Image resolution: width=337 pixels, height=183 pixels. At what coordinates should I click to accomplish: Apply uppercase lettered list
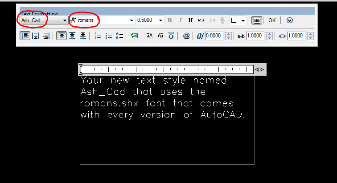click(119, 36)
